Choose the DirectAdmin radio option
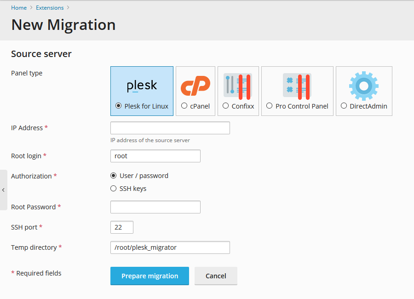The height and width of the screenshot is (299, 414). coord(344,106)
